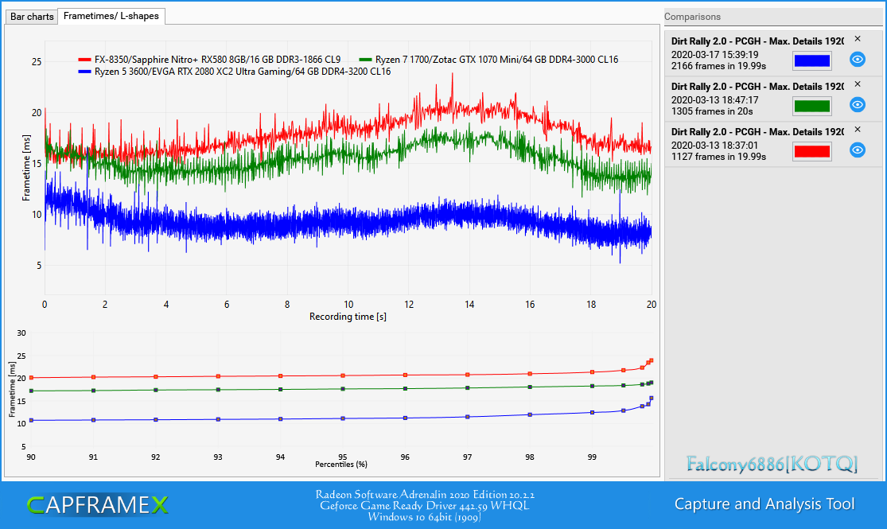The height and width of the screenshot is (529, 887).
Task: Click the Comparisons panel header
Action: (x=692, y=17)
